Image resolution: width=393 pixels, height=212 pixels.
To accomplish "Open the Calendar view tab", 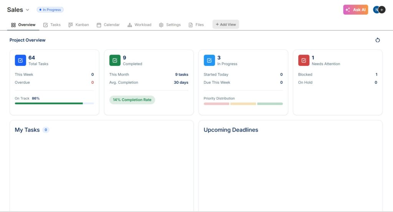I will coord(108,25).
